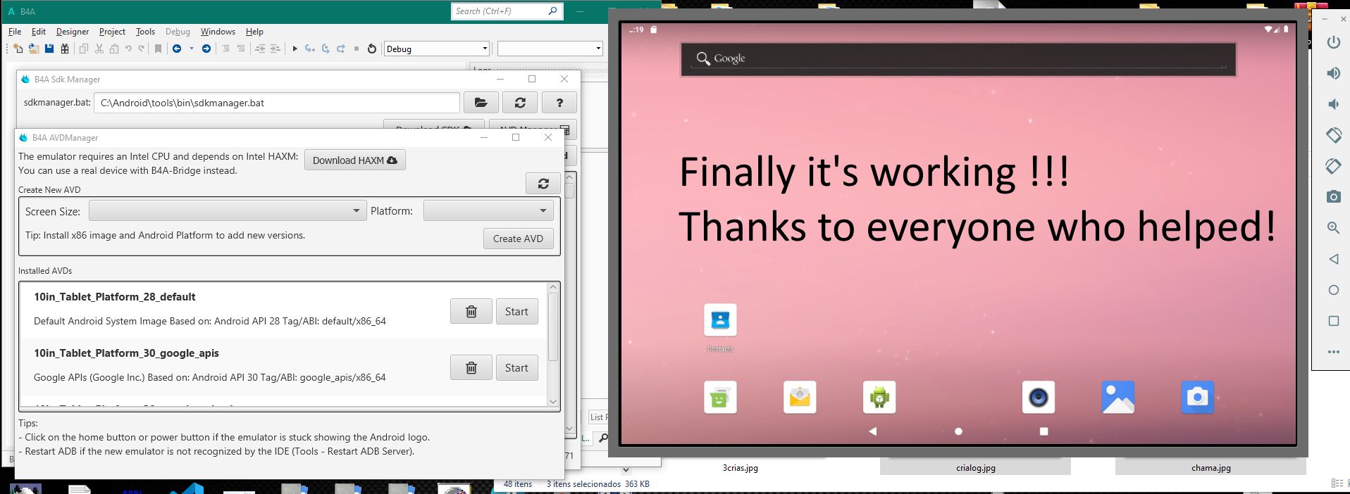Screen dimensions: 1350x494
Task: Take an emulator screenshot with camera icon
Action: 1333,197
